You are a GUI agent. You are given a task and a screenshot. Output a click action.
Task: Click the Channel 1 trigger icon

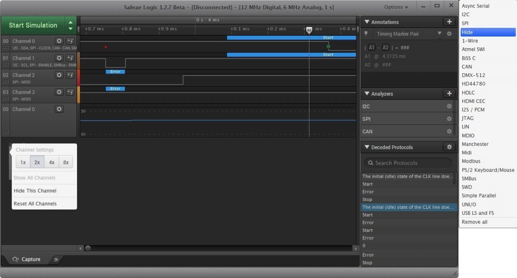[x=70, y=58]
